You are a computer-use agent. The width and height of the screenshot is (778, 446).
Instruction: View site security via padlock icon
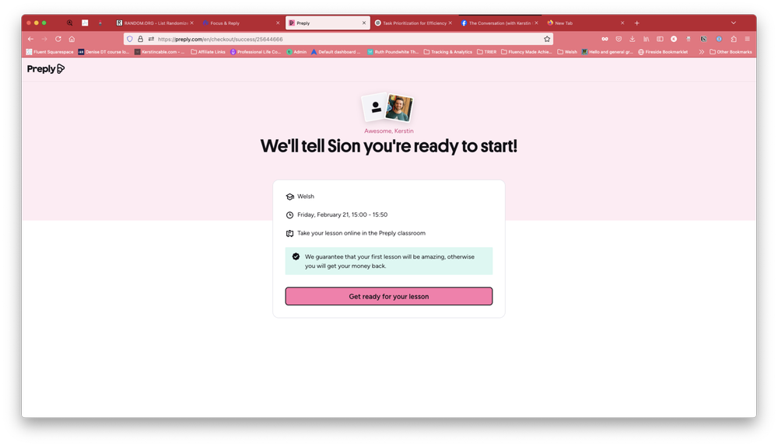coord(140,39)
